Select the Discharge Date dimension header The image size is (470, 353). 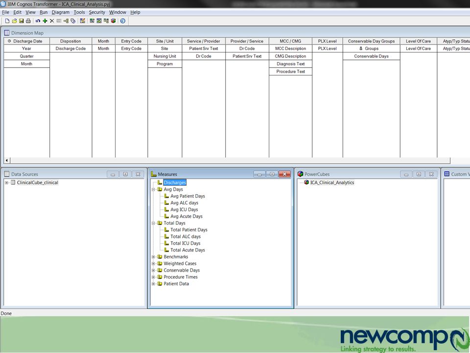coord(26,41)
